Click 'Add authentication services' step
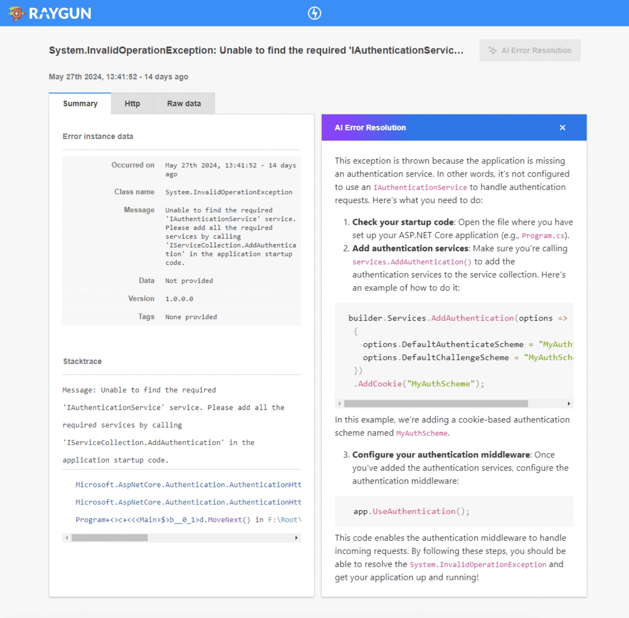This screenshot has width=629, height=618. pos(410,249)
